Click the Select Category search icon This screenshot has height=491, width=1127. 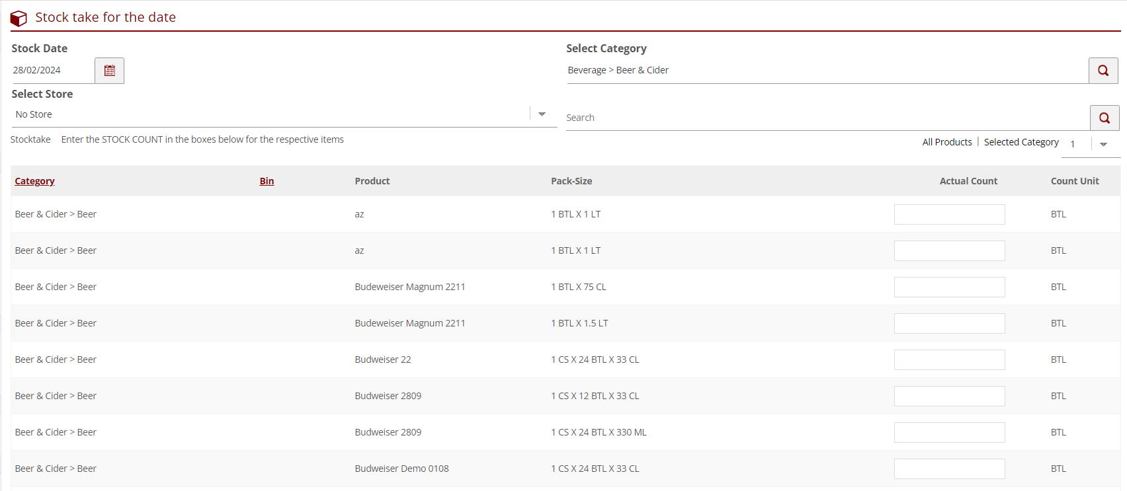tap(1103, 71)
